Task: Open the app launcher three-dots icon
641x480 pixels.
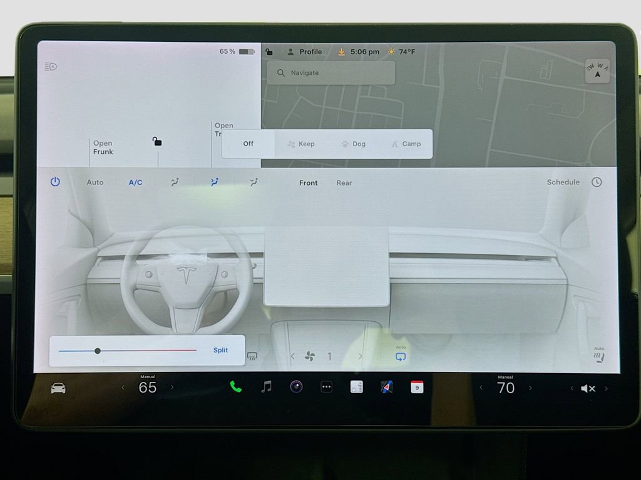Action: (x=326, y=387)
